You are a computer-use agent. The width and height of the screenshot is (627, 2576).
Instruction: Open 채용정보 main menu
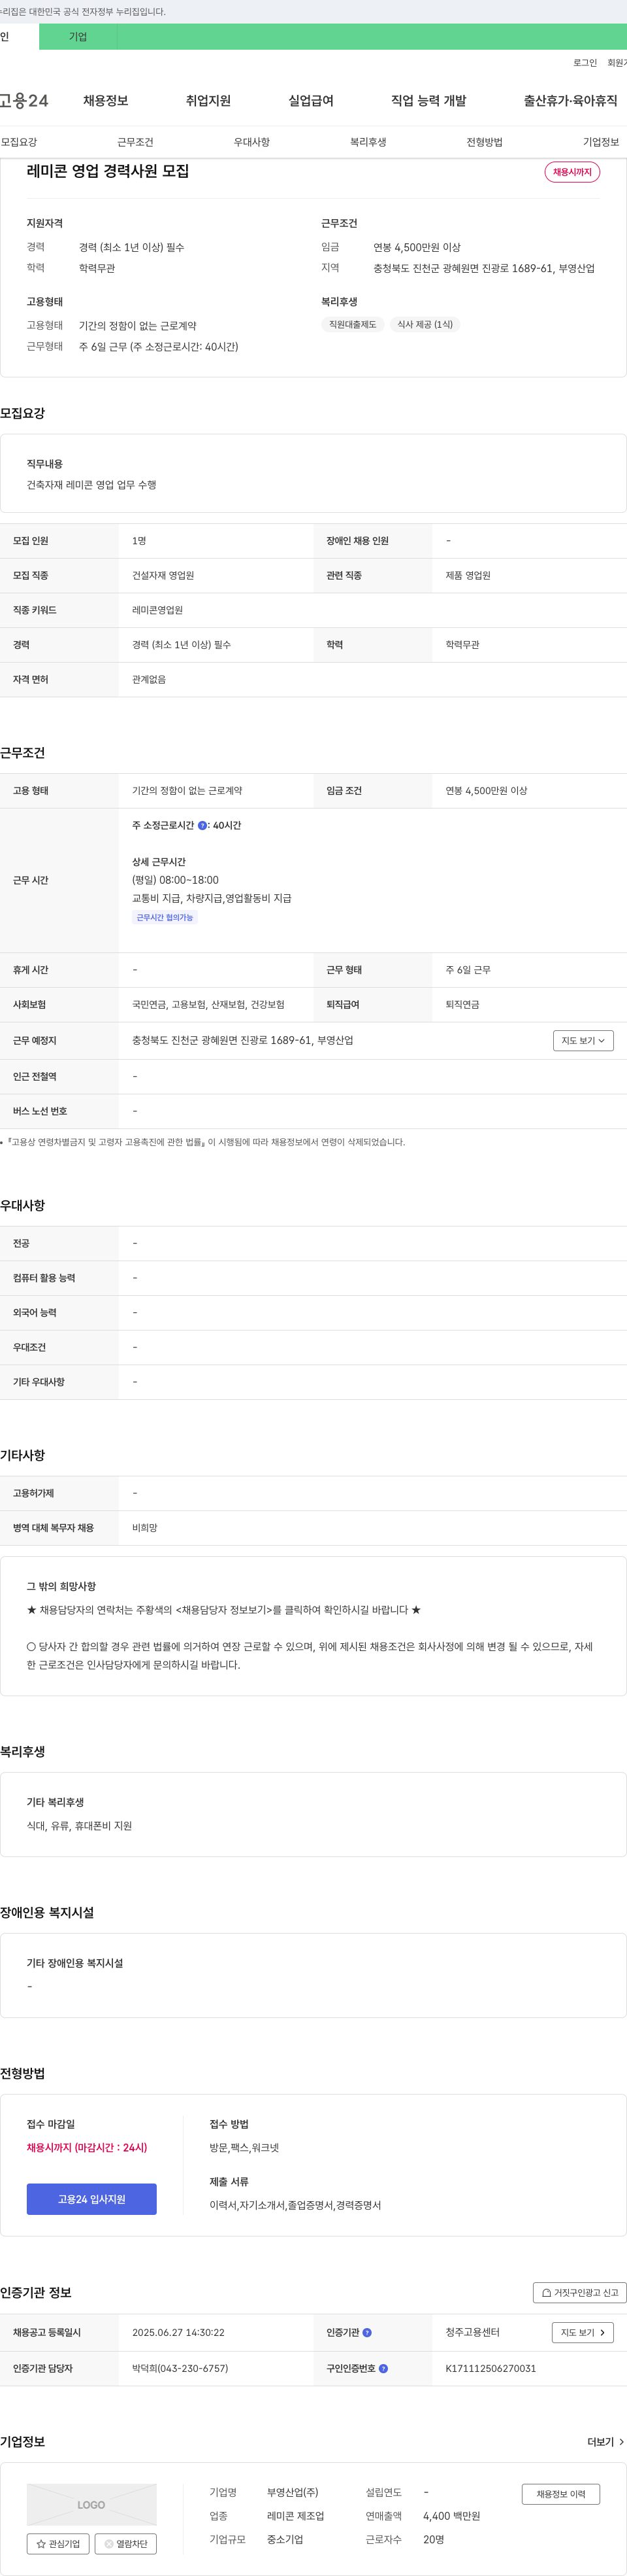(106, 101)
